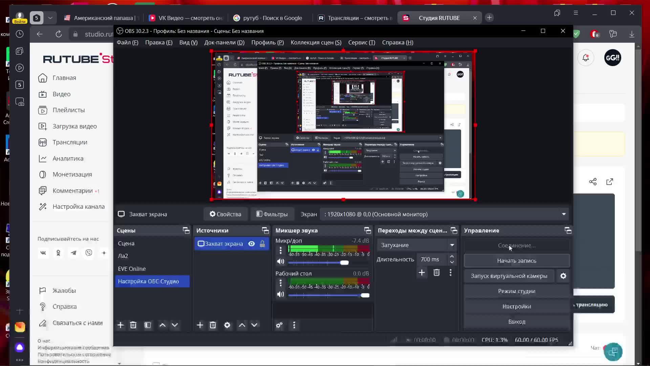Screen dimensions: 650x366
Task: Click the share icon on RUTUBE page
Action: [x=593, y=182]
